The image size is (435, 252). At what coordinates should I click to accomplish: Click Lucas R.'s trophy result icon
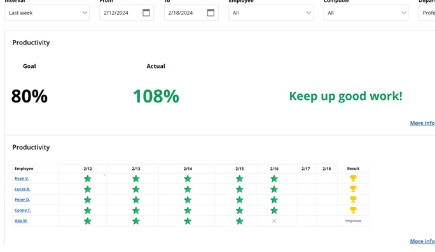coord(353,189)
